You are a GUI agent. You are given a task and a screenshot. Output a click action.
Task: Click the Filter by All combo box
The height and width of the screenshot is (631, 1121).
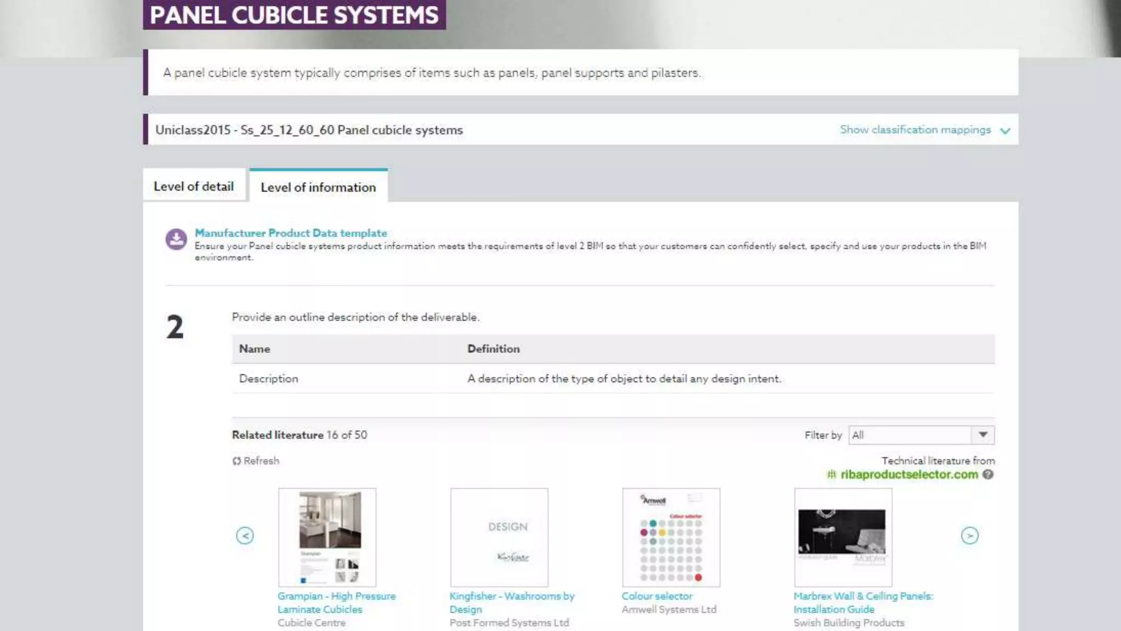[910, 435]
